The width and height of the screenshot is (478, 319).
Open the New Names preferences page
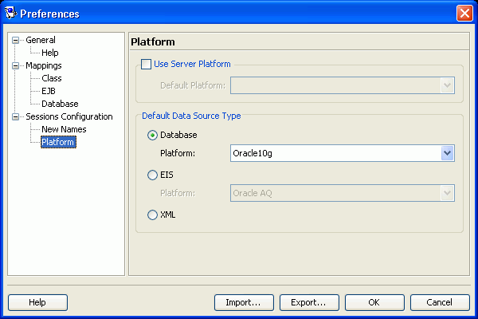click(x=64, y=129)
